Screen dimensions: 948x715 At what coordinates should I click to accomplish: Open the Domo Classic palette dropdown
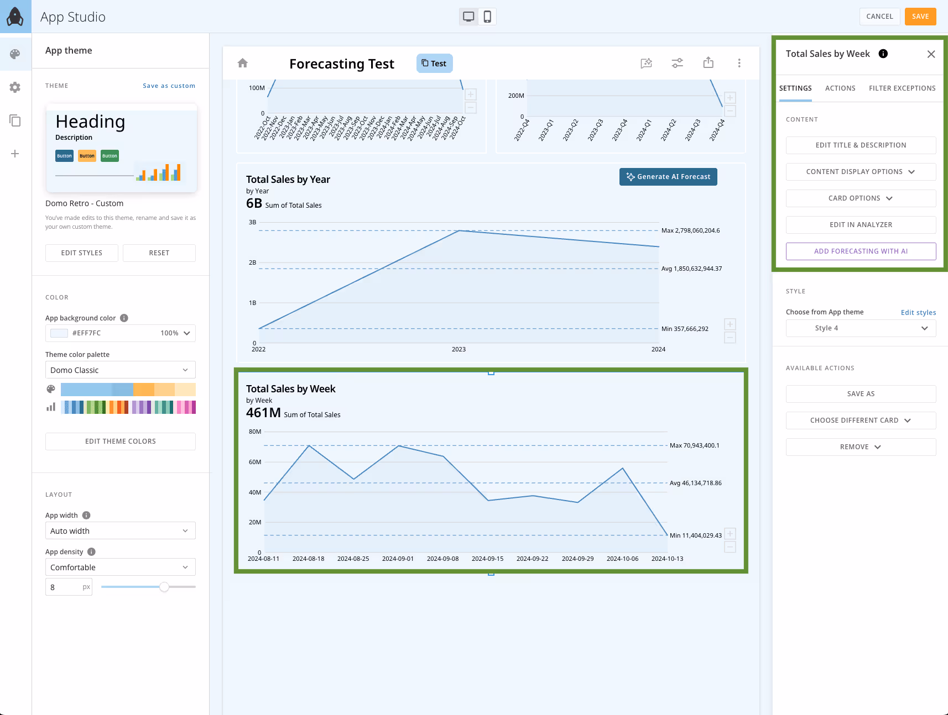[121, 370]
